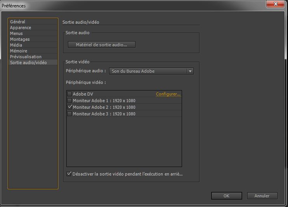Screen dimensions: 288x207
Task: Open the Prévisualisation preferences section
Action: [x=26, y=57]
